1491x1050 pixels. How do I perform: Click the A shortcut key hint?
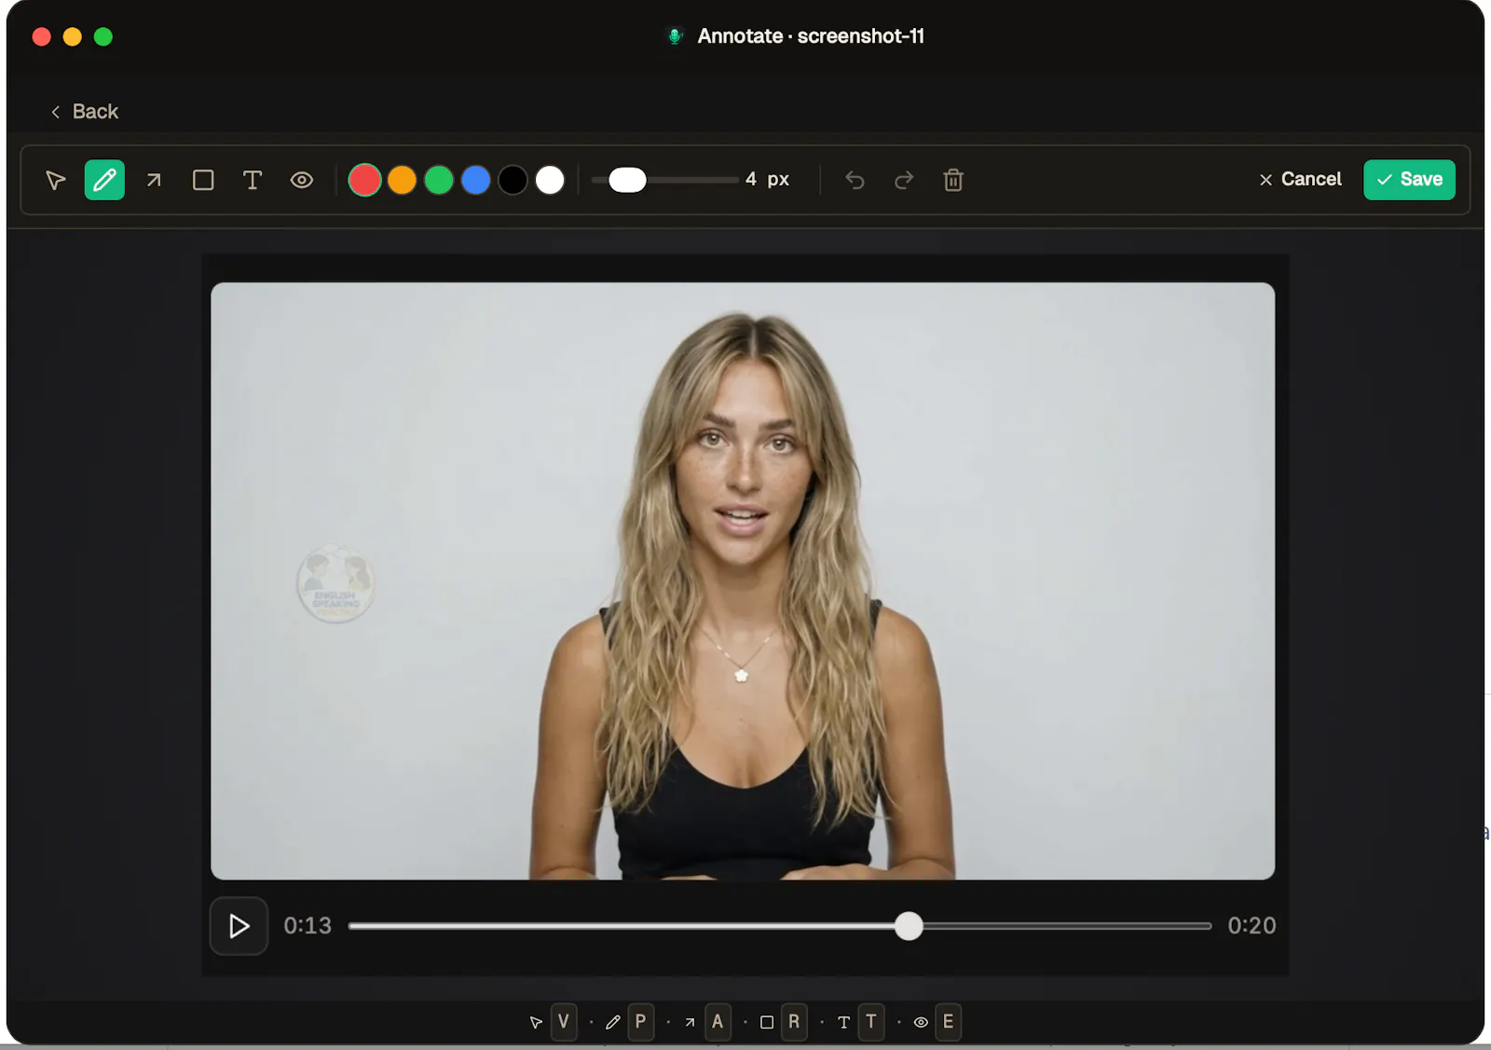pos(718,1022)
